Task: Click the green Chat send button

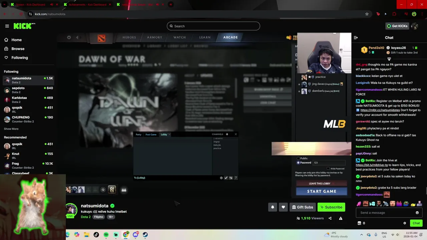Action: click(416, 223)
